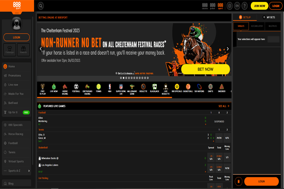Expand the Sports A-Z sidebar entry

click(17, 171)
